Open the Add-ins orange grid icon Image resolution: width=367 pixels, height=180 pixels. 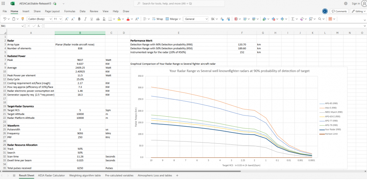click(x=330, y=19)
